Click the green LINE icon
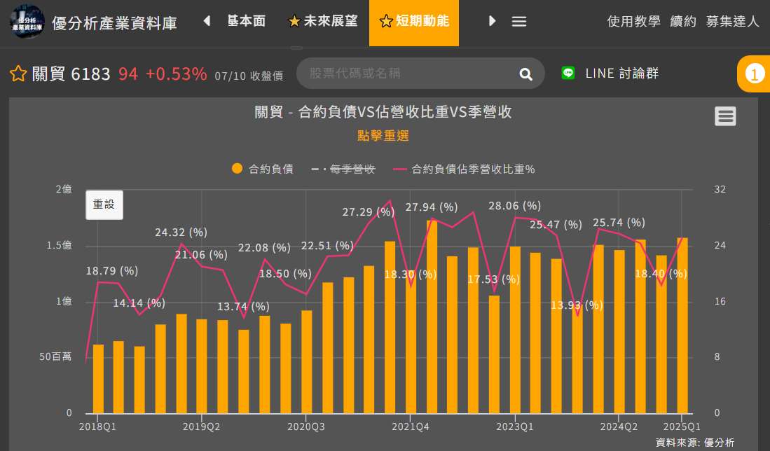Viewport: 770px width, 451px height. pyautogui.click(x=568, y=73)
